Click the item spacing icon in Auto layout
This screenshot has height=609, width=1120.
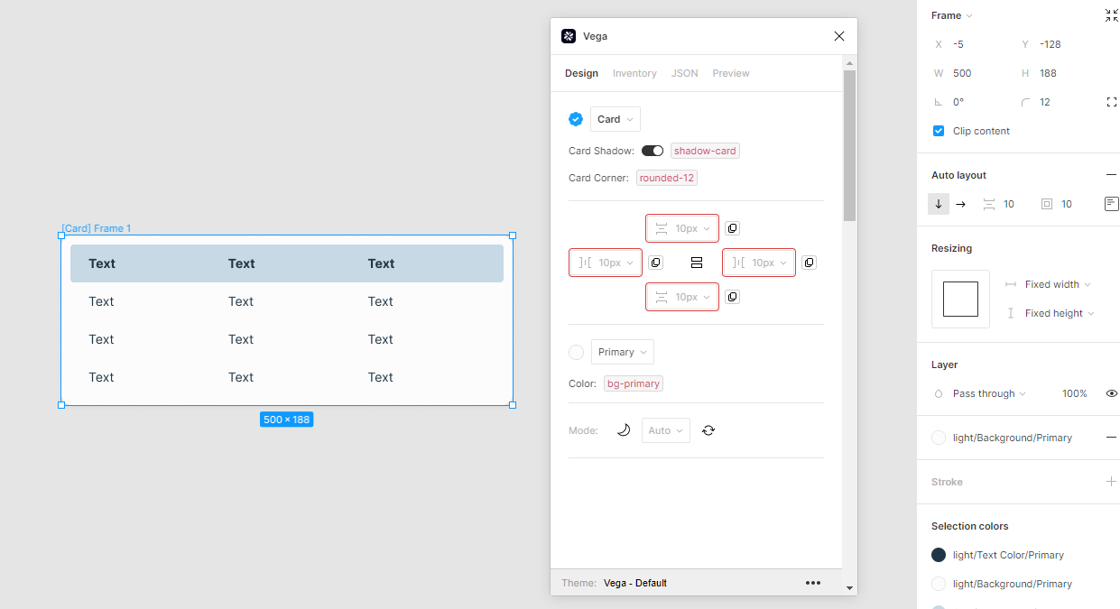pos(989,204)
